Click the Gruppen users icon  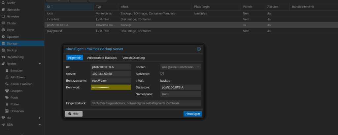(x=7, y=91)
